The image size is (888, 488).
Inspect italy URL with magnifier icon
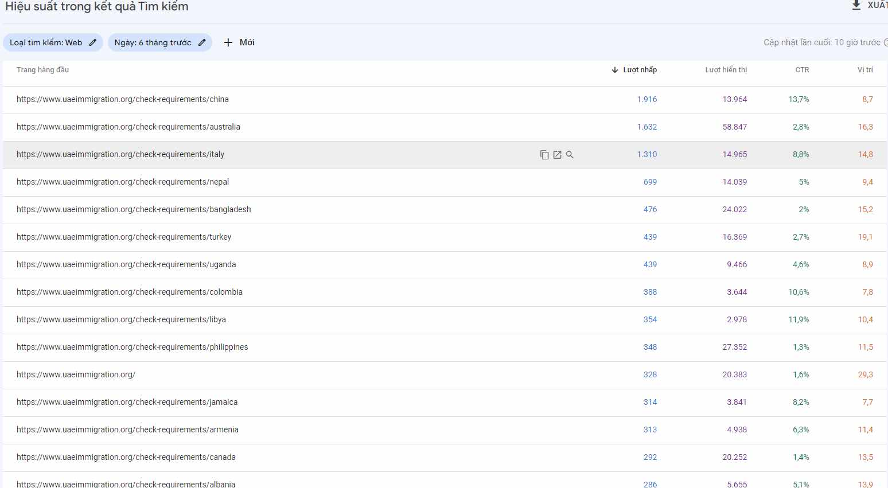tap(570, 155)
